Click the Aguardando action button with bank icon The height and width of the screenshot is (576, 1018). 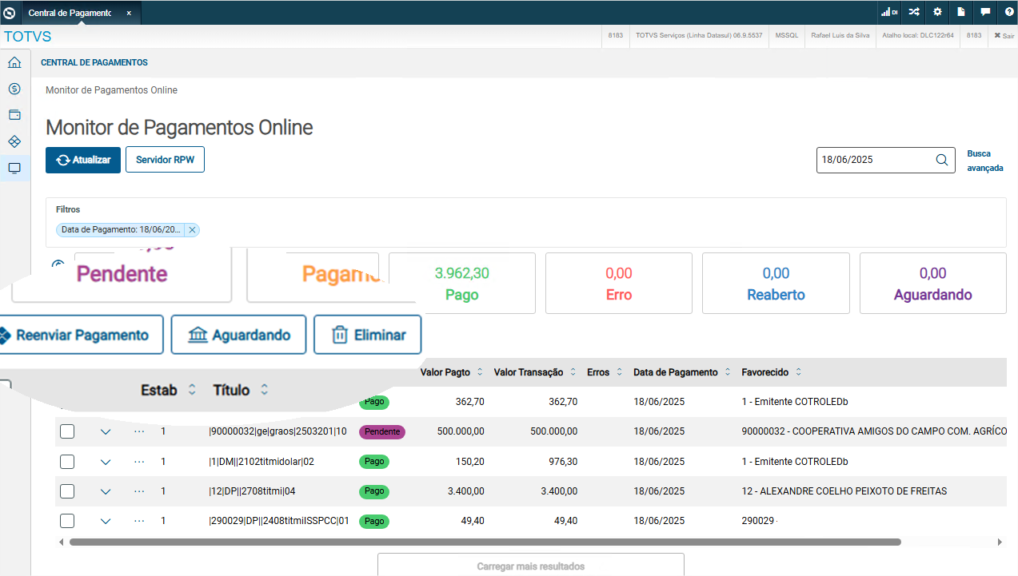[238, 335]
